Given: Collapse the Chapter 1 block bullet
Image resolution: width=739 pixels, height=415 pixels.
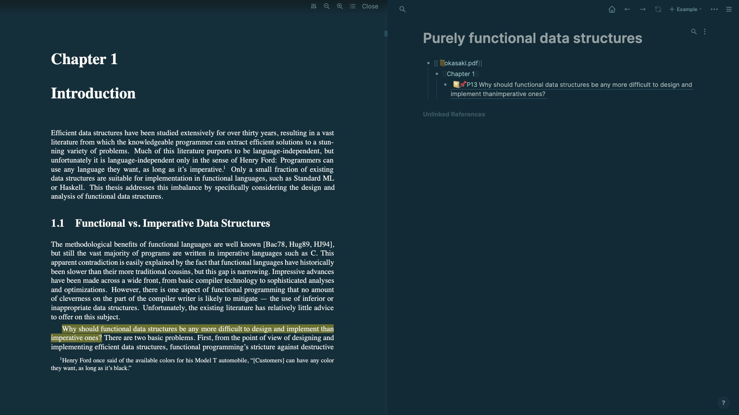Looking at the screenshot, I should [437, 74].
